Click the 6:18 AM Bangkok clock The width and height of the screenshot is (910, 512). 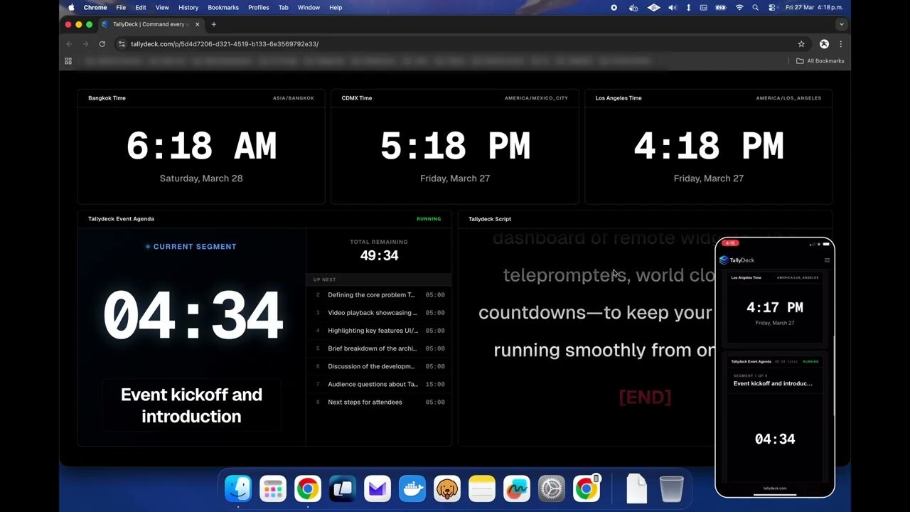(201, 146)
